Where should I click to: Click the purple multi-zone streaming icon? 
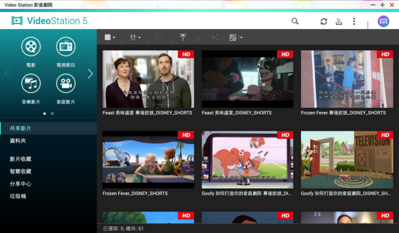click(383, 21)
